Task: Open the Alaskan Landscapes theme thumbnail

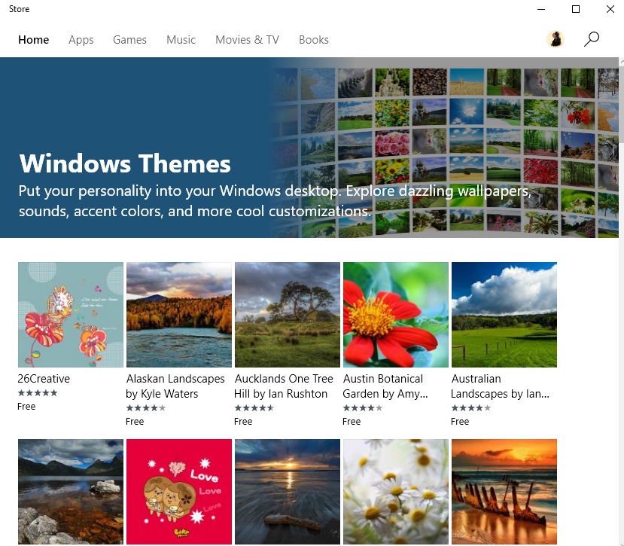Action: pyautogui.click(x=179, y=315)
